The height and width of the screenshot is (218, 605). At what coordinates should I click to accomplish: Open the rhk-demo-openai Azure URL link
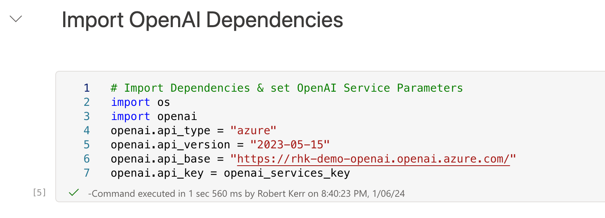click(373, 159)
